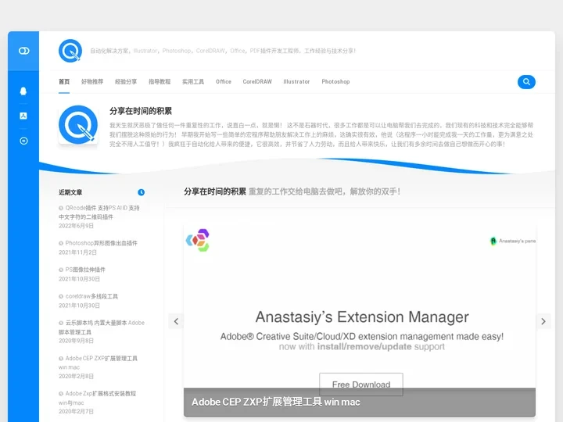Click the 分享在时间的积累 profile heading
The height and width of the screenshot is (422, 563).
pos(141,111)
